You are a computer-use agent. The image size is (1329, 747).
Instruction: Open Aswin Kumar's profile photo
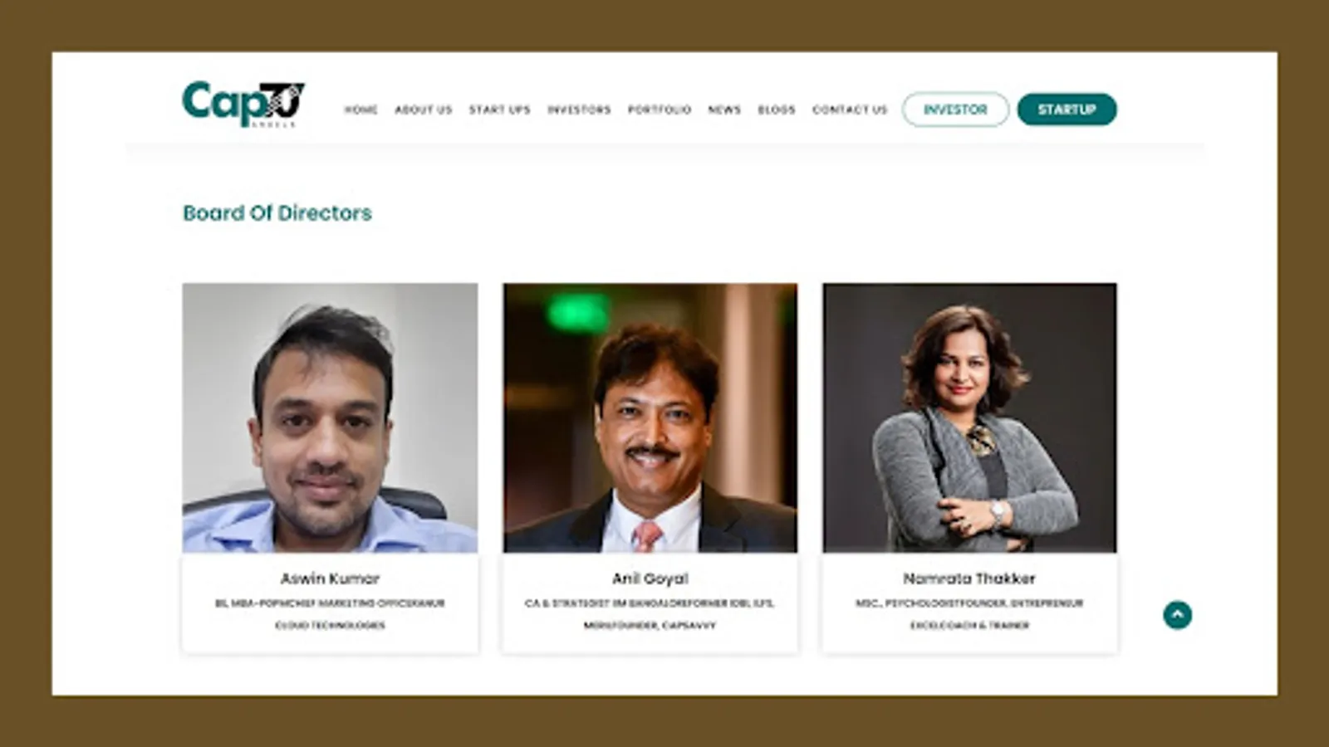[330, 417]
